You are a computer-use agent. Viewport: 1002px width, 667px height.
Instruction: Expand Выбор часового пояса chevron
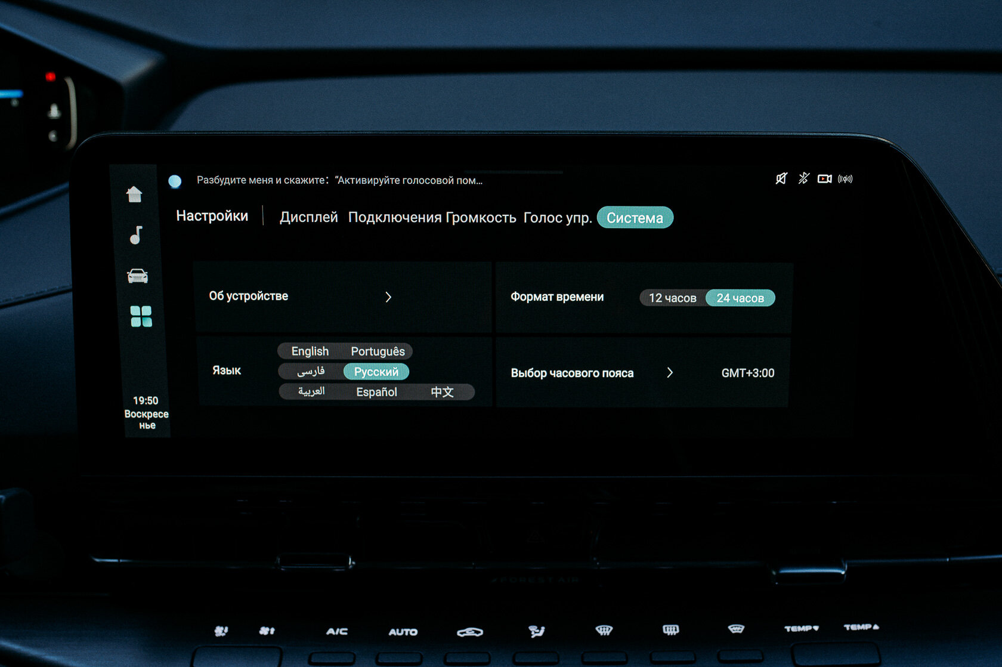point(670,373)
